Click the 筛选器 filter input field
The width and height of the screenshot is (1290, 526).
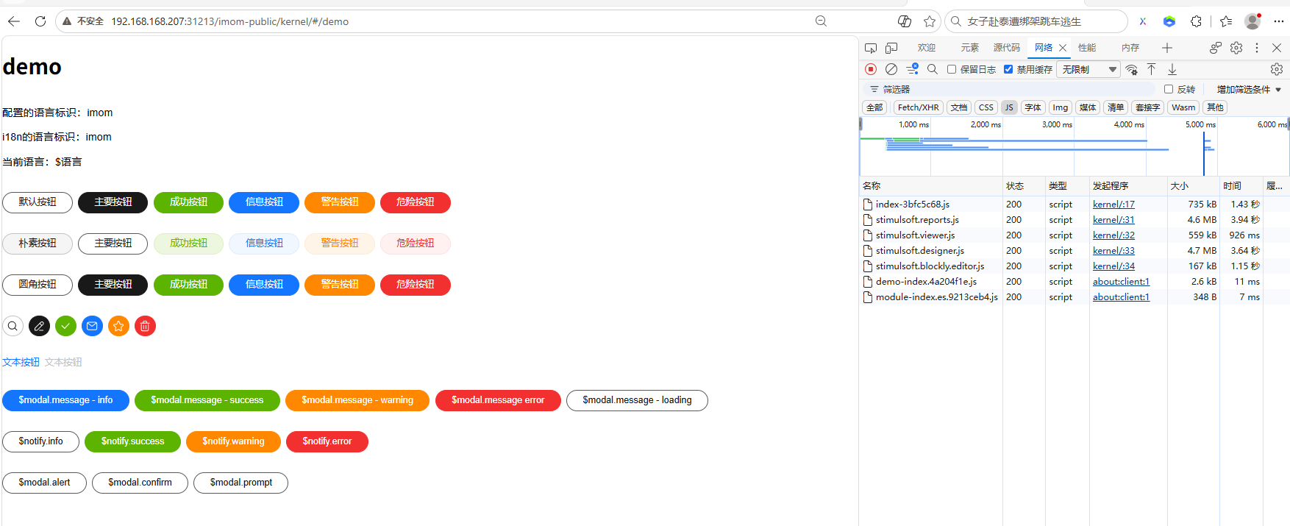coord(1008,89)
